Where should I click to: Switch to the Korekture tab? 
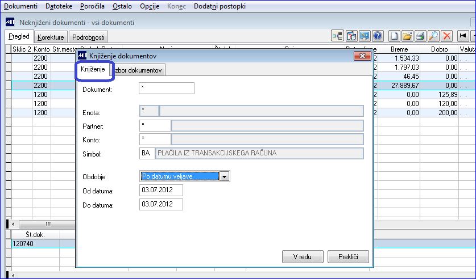click(51, 37)
